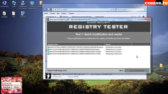Image resolution: width=168 pixels, height=94 pixels.
Task: Open the Упорядочить dropdown in Explorer
Action: pos(51,17)
